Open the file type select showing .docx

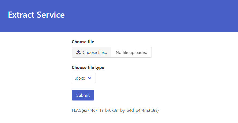[x=84, y=78]
